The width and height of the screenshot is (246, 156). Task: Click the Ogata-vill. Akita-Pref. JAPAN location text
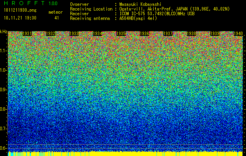174,9
